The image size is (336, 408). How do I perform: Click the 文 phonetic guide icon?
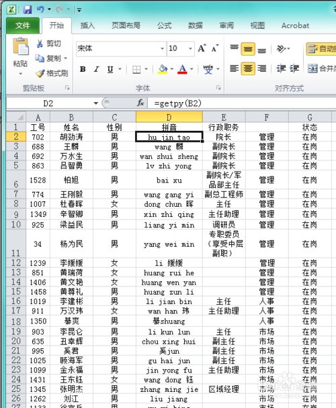click(x=208, y=69)
